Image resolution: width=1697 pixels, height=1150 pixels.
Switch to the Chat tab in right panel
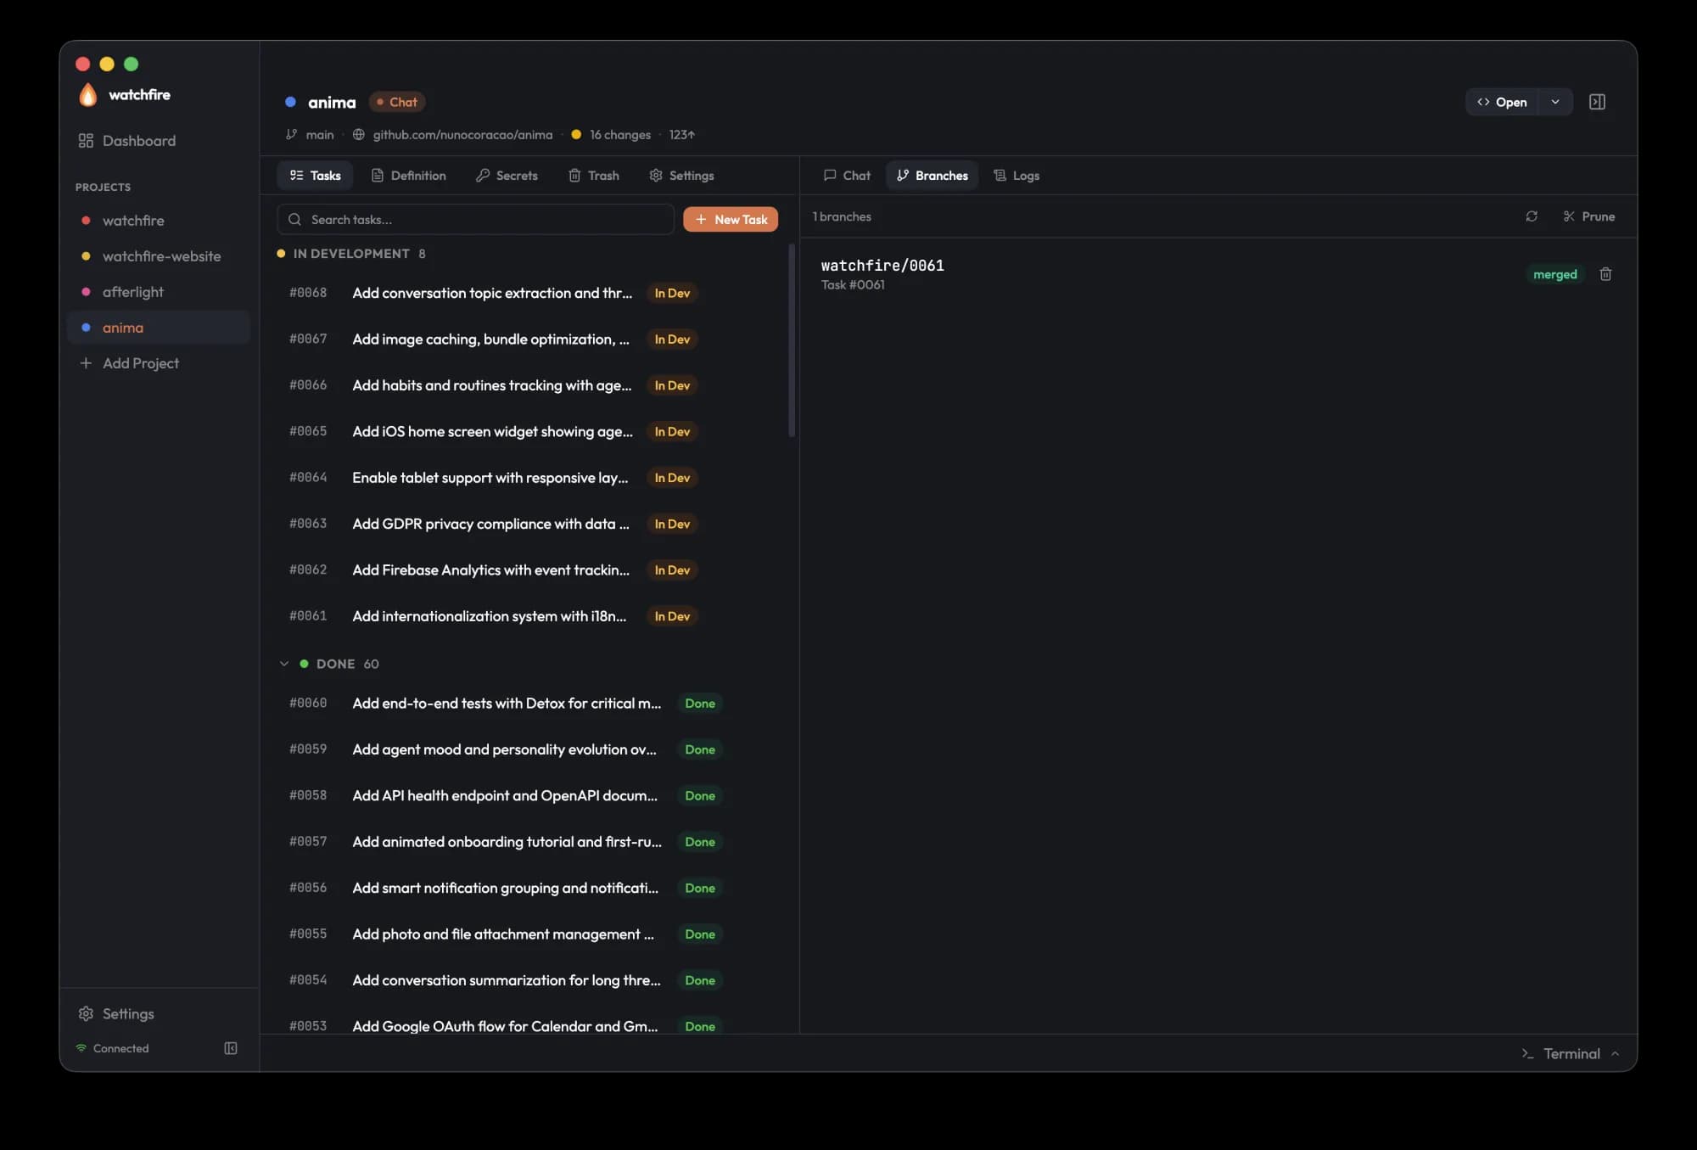tap(847, 176)
